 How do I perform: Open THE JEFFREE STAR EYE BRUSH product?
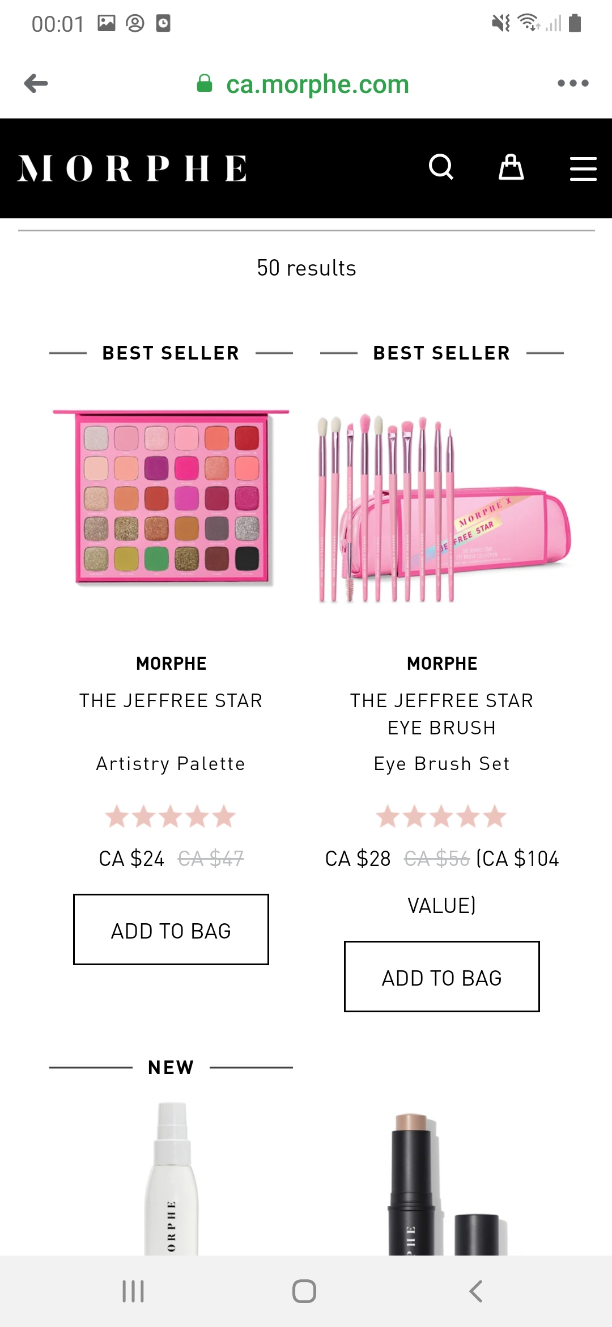coord(441,713)
